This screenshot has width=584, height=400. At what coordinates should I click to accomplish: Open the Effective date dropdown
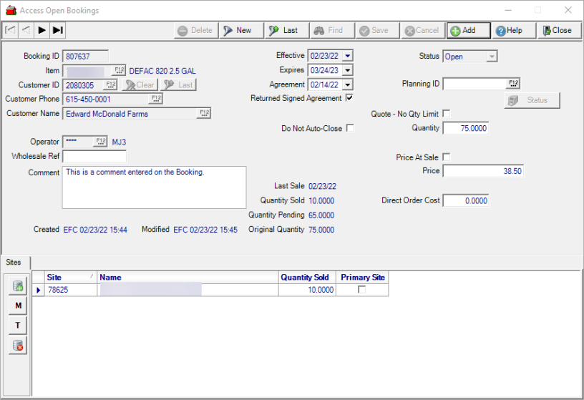pyautogui.click(x=347, y=56)
